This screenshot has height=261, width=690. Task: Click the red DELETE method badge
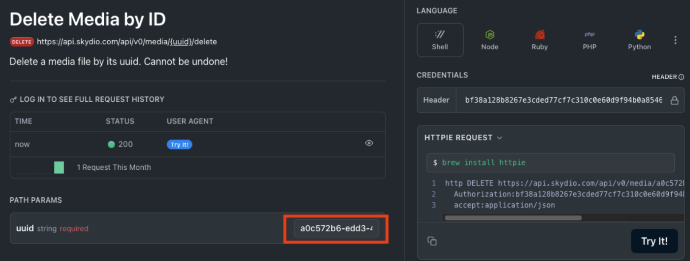pos(22,42)
